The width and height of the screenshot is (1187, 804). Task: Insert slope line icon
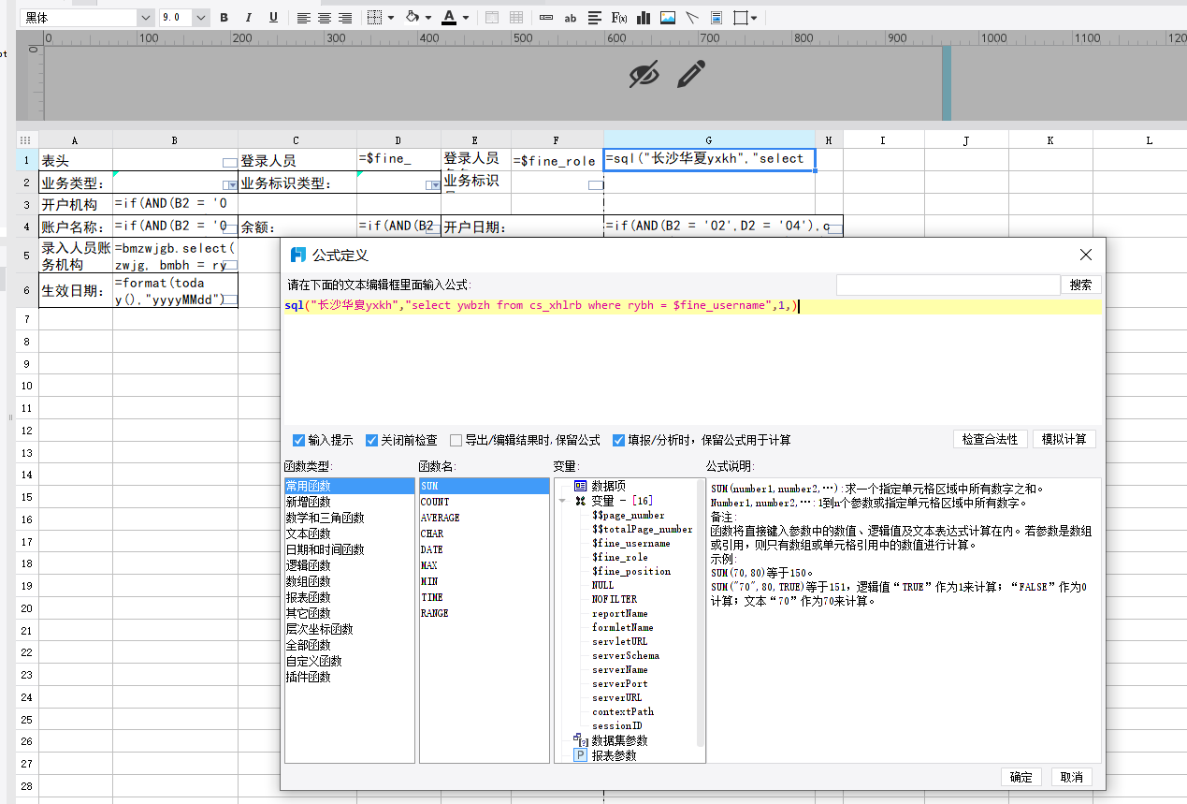coord(692,18)
